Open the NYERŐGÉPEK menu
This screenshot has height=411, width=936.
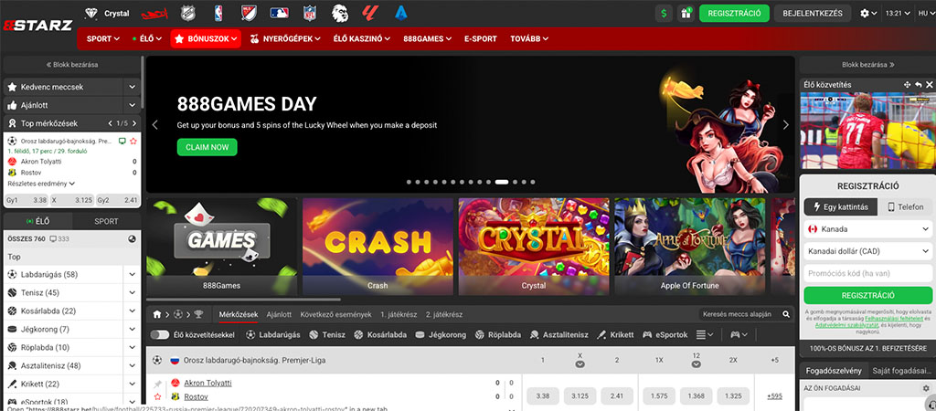(x=285, y=38)
